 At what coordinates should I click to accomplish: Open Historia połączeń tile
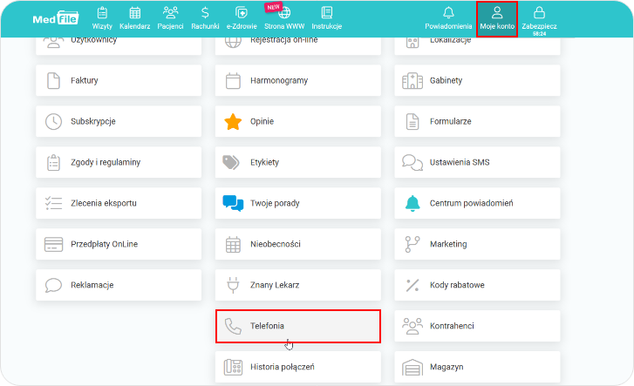tap(298, 367)
